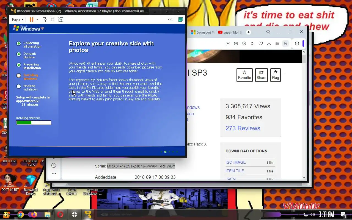Open Settings gear from the taskbar
This screenshot has height=220, width=352.
75,215
